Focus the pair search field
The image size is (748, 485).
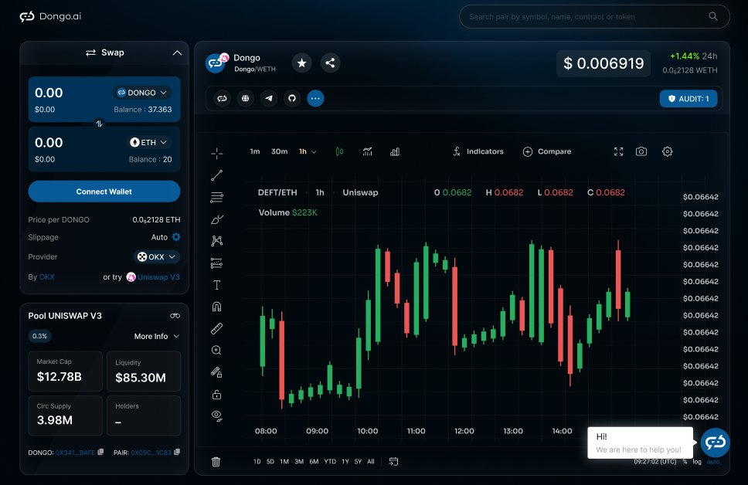594,17
